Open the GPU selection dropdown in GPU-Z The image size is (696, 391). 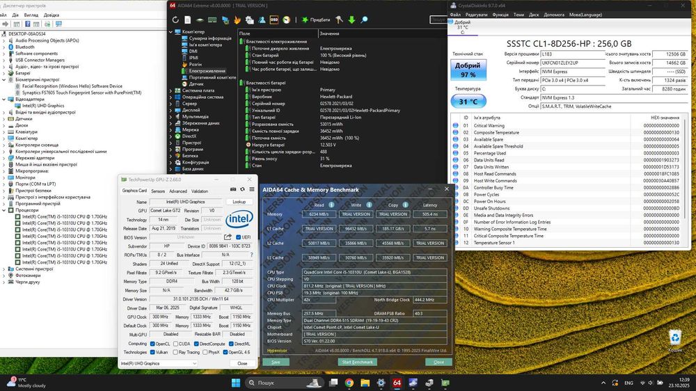(x=159, y=363)
